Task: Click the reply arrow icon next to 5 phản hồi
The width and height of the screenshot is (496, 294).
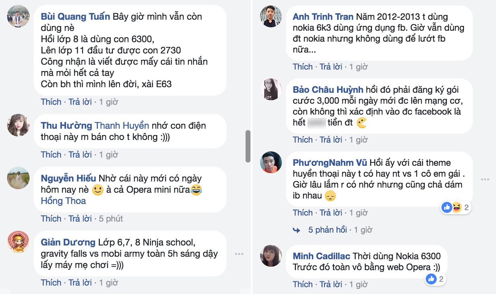Action: tap(297, 230)
